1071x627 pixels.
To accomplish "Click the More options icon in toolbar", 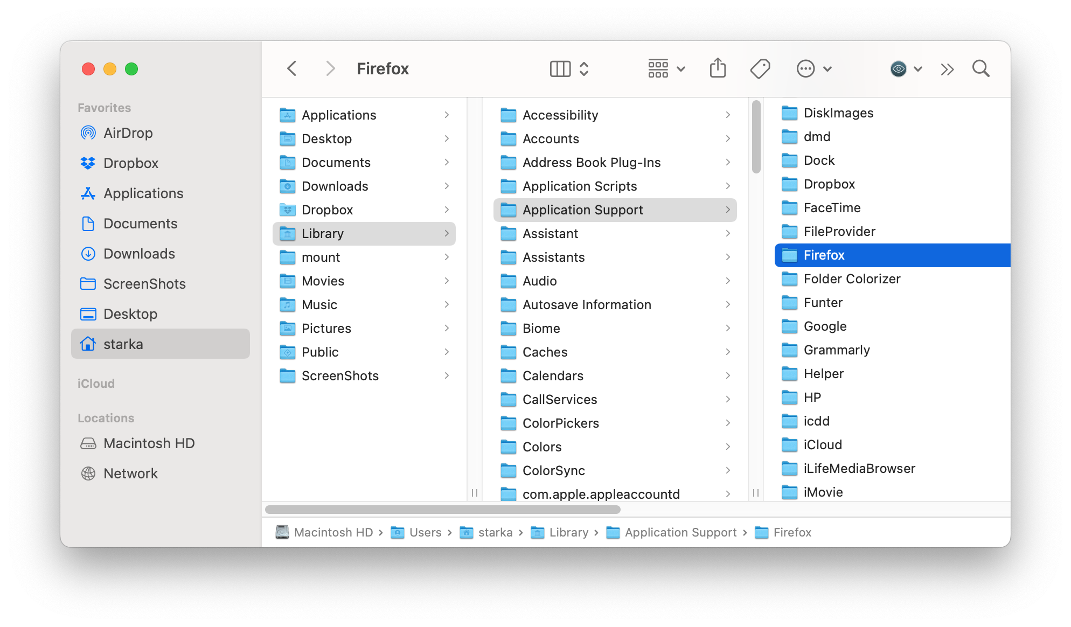I will [x=805, y=68].
